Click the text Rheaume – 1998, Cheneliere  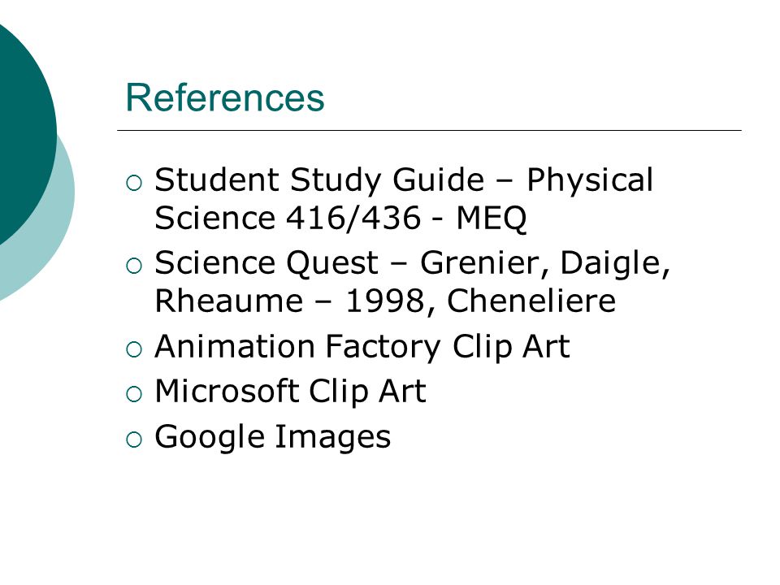pos(385,301)
